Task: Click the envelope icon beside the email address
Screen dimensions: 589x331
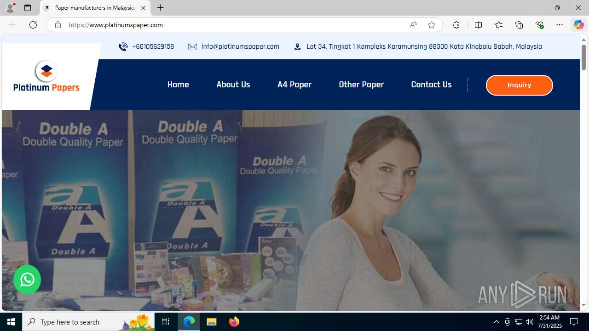Action: click(192, 46)
